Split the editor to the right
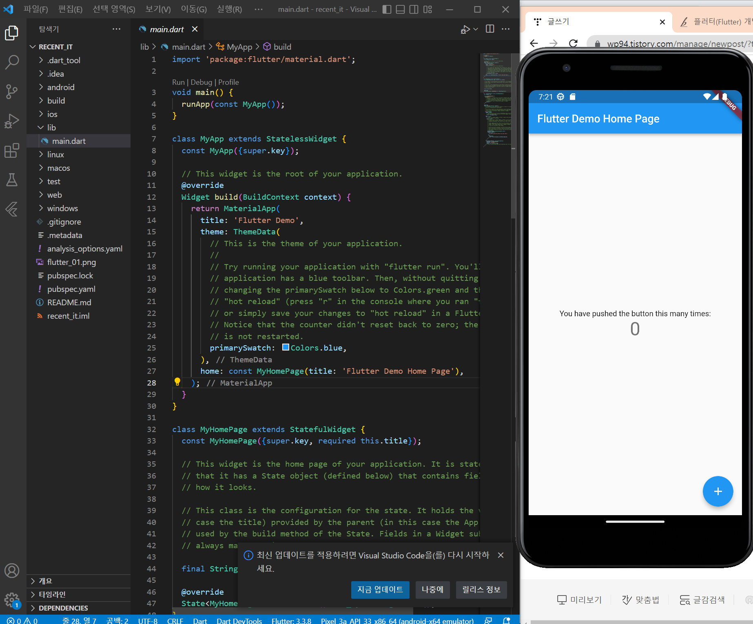 (490, 29)
